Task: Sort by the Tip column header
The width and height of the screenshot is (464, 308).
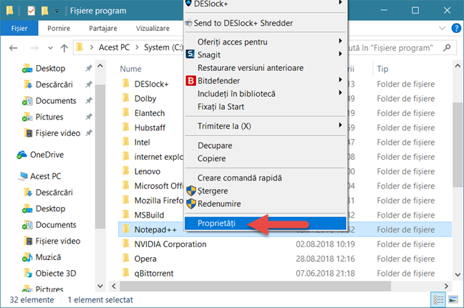Action: pos(382,69)
